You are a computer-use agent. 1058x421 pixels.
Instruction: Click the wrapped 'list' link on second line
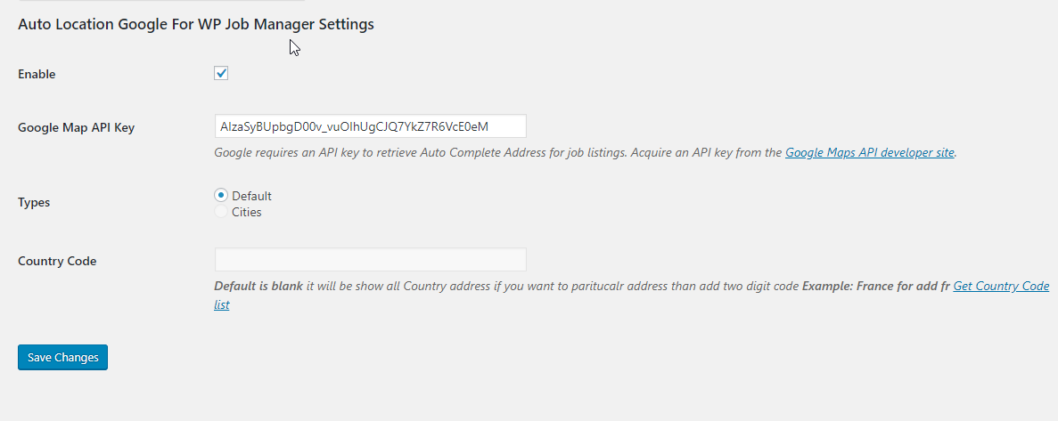[x=222, y=304]
